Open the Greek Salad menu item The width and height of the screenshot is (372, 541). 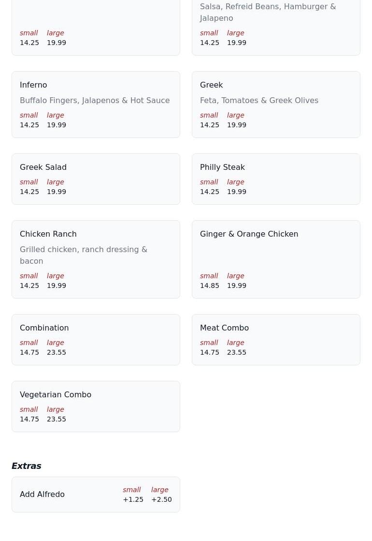click(43, 167)
